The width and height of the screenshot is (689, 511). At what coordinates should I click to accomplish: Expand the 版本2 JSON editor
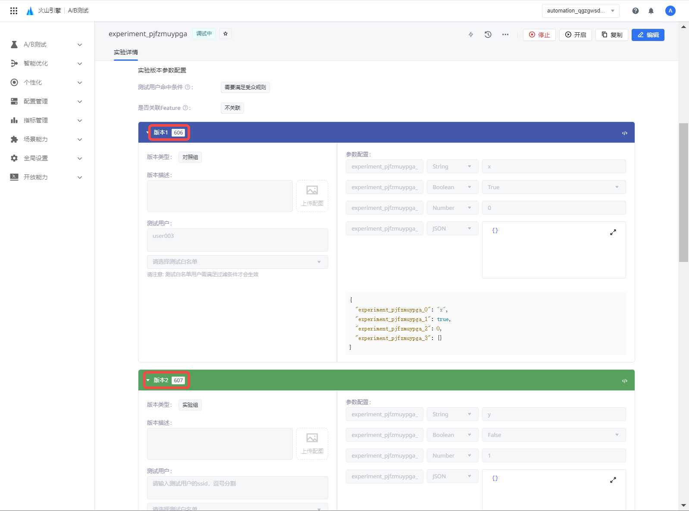point(613,480)
